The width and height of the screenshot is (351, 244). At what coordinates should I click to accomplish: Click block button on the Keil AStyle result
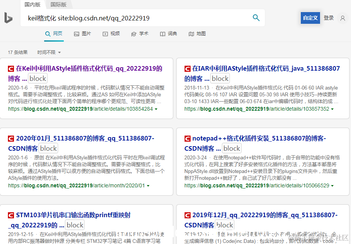pyautogui.click(x=38, y=79)
